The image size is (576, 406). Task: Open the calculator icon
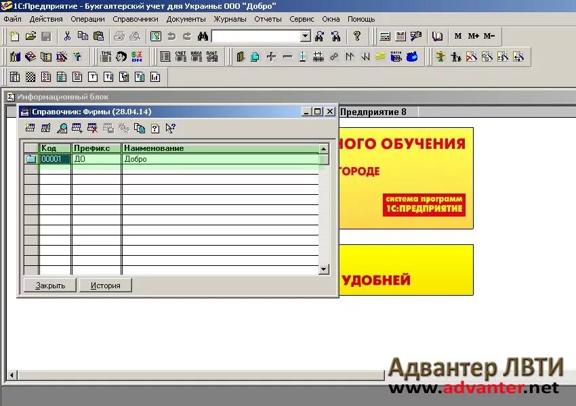[x=385, y=36]
